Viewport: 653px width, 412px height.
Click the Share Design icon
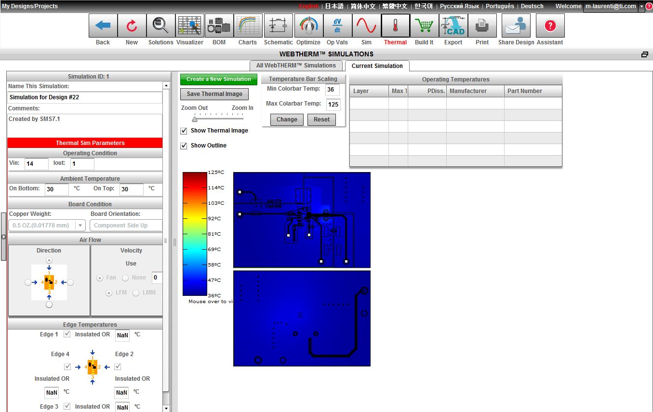516,26
